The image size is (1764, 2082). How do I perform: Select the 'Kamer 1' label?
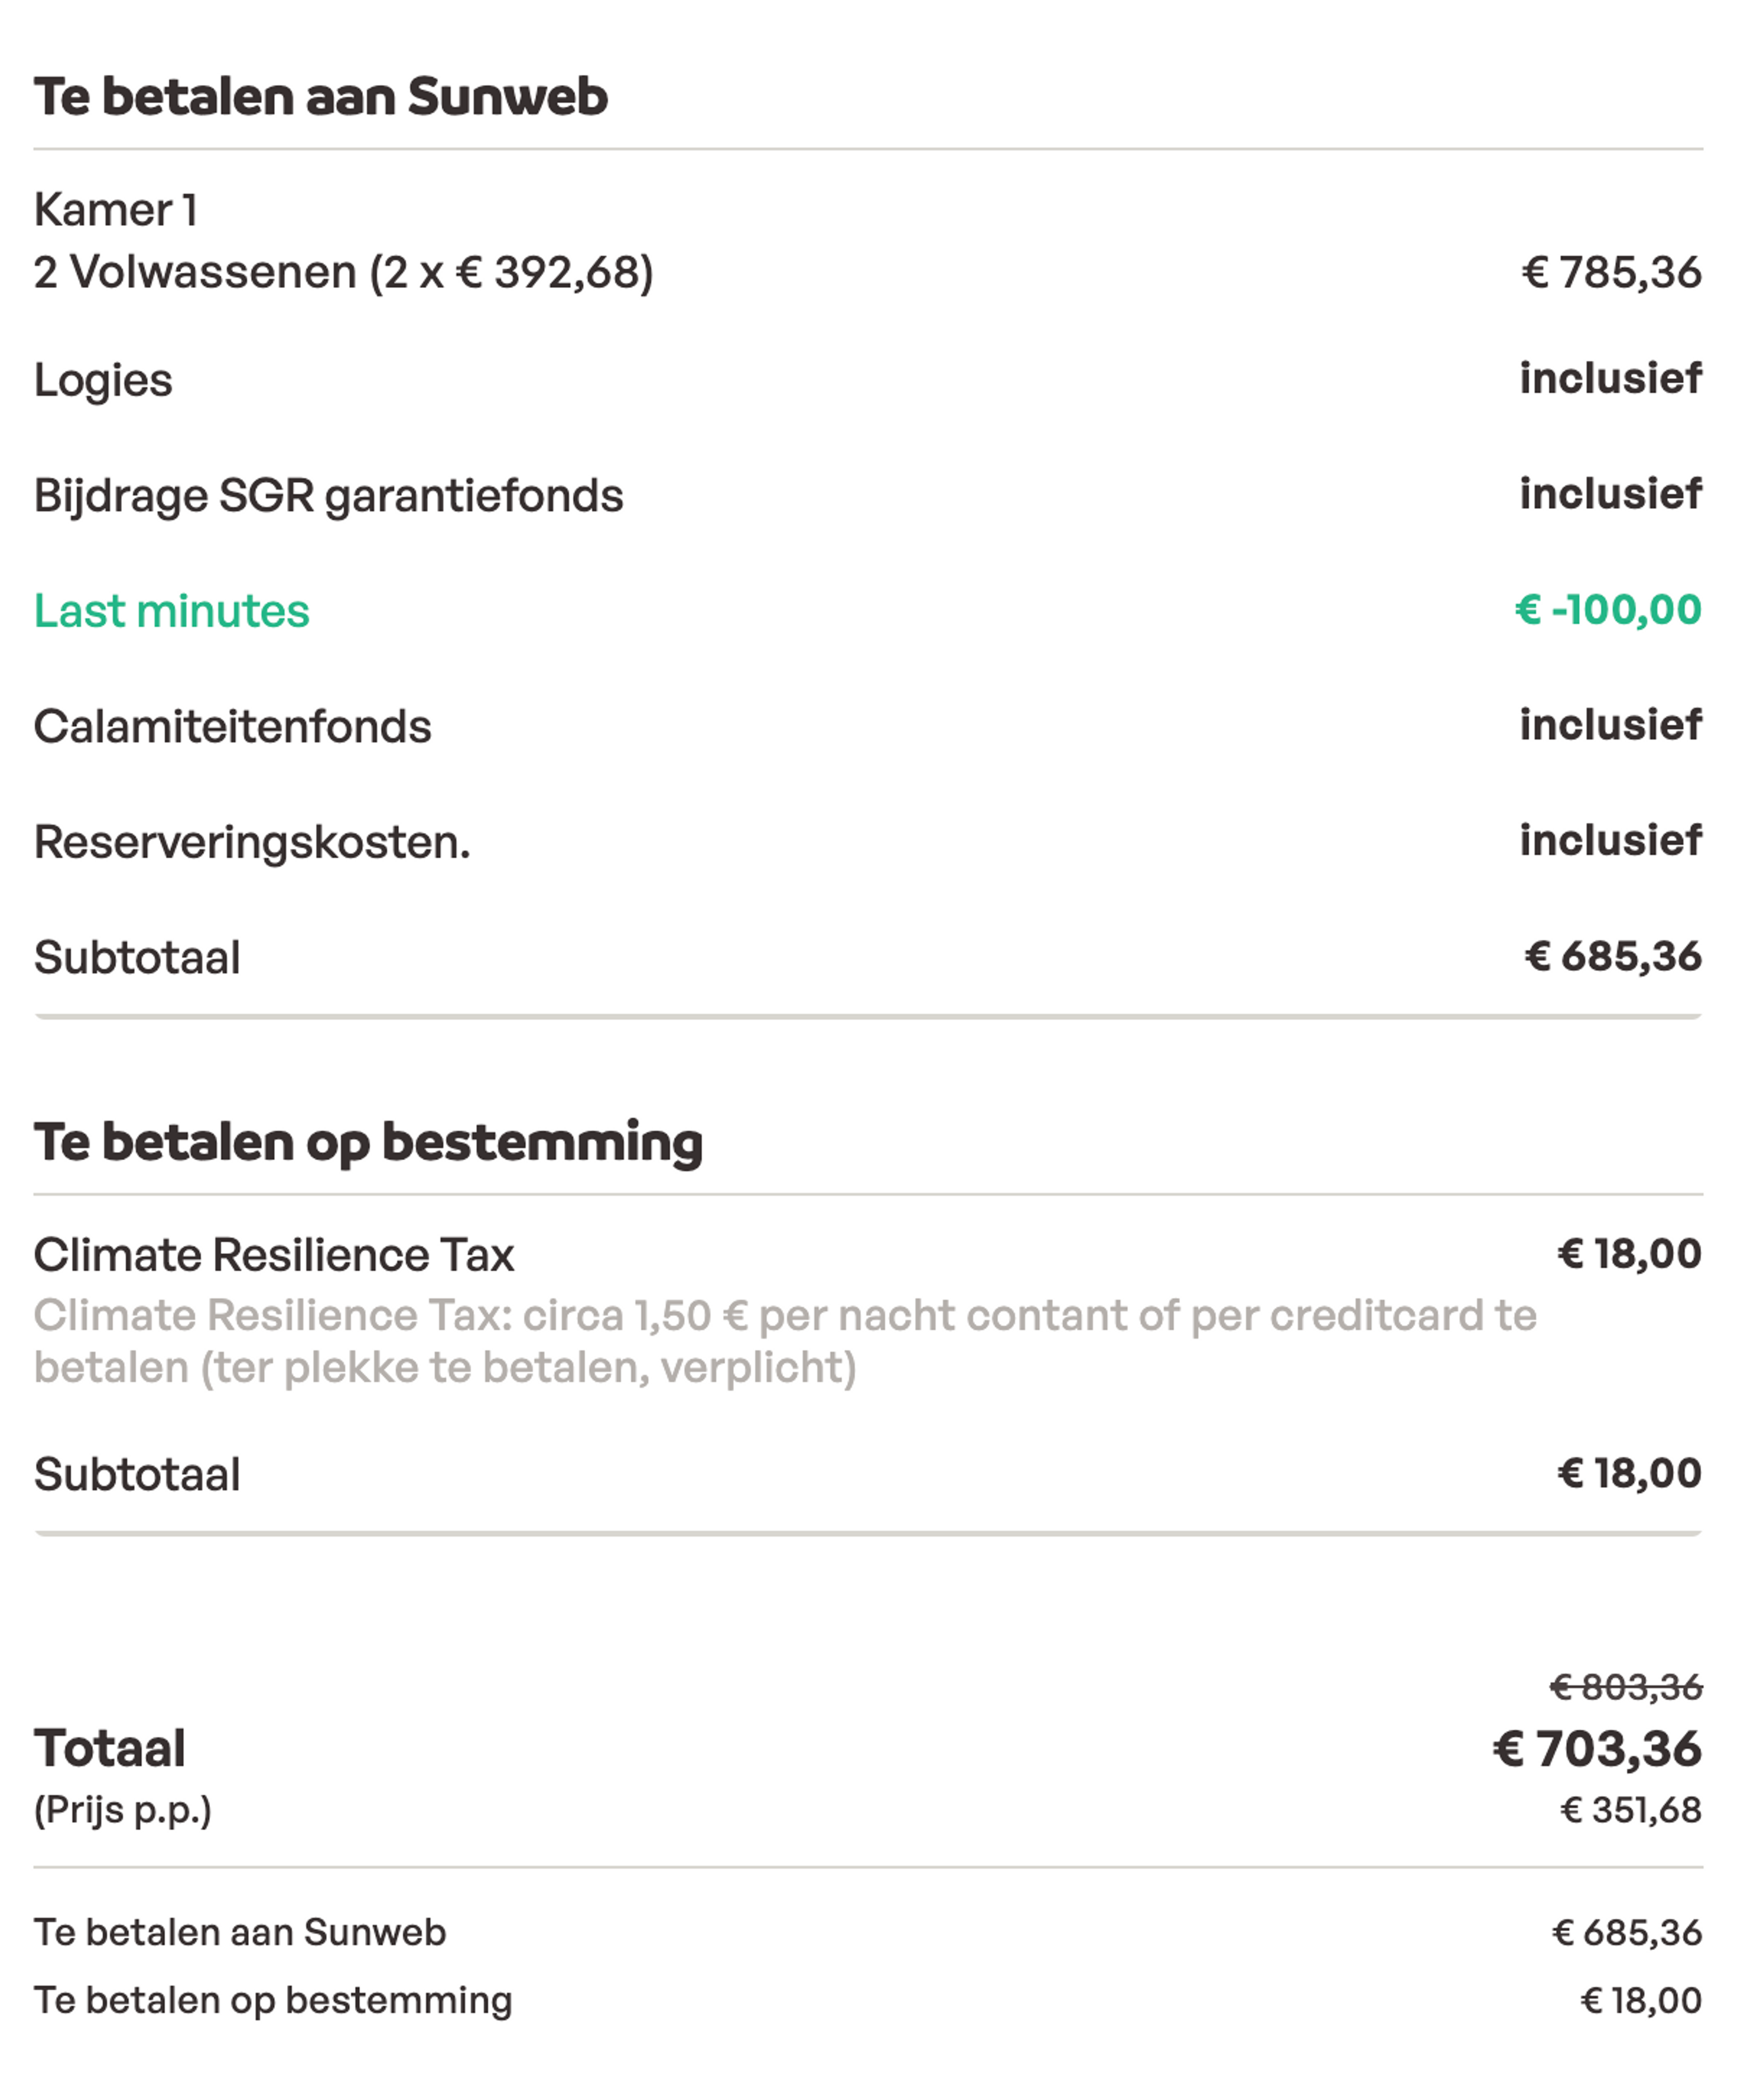pos(115,210)
